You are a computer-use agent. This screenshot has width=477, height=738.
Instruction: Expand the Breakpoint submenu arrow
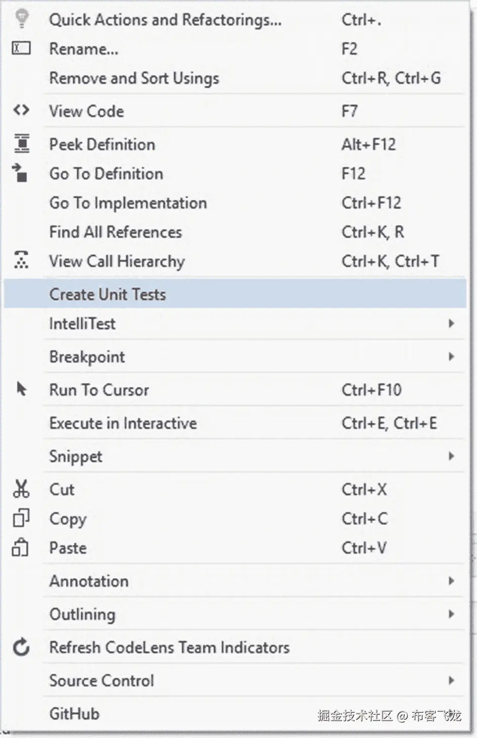[x=451, y=357]
